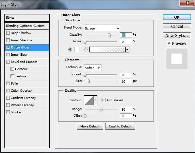Click the style preview thumbnail

176,59
